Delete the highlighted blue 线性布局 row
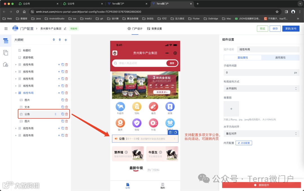Image resolution: width=304 pixels, height=191 pixels. tap(66, 93)
